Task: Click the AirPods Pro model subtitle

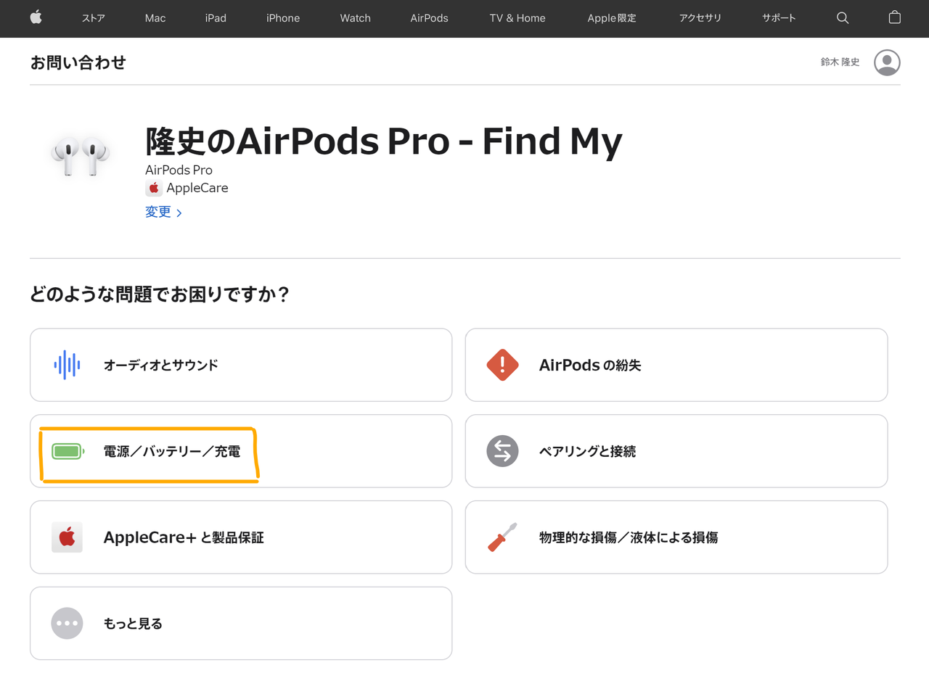Action: (179, 170)
